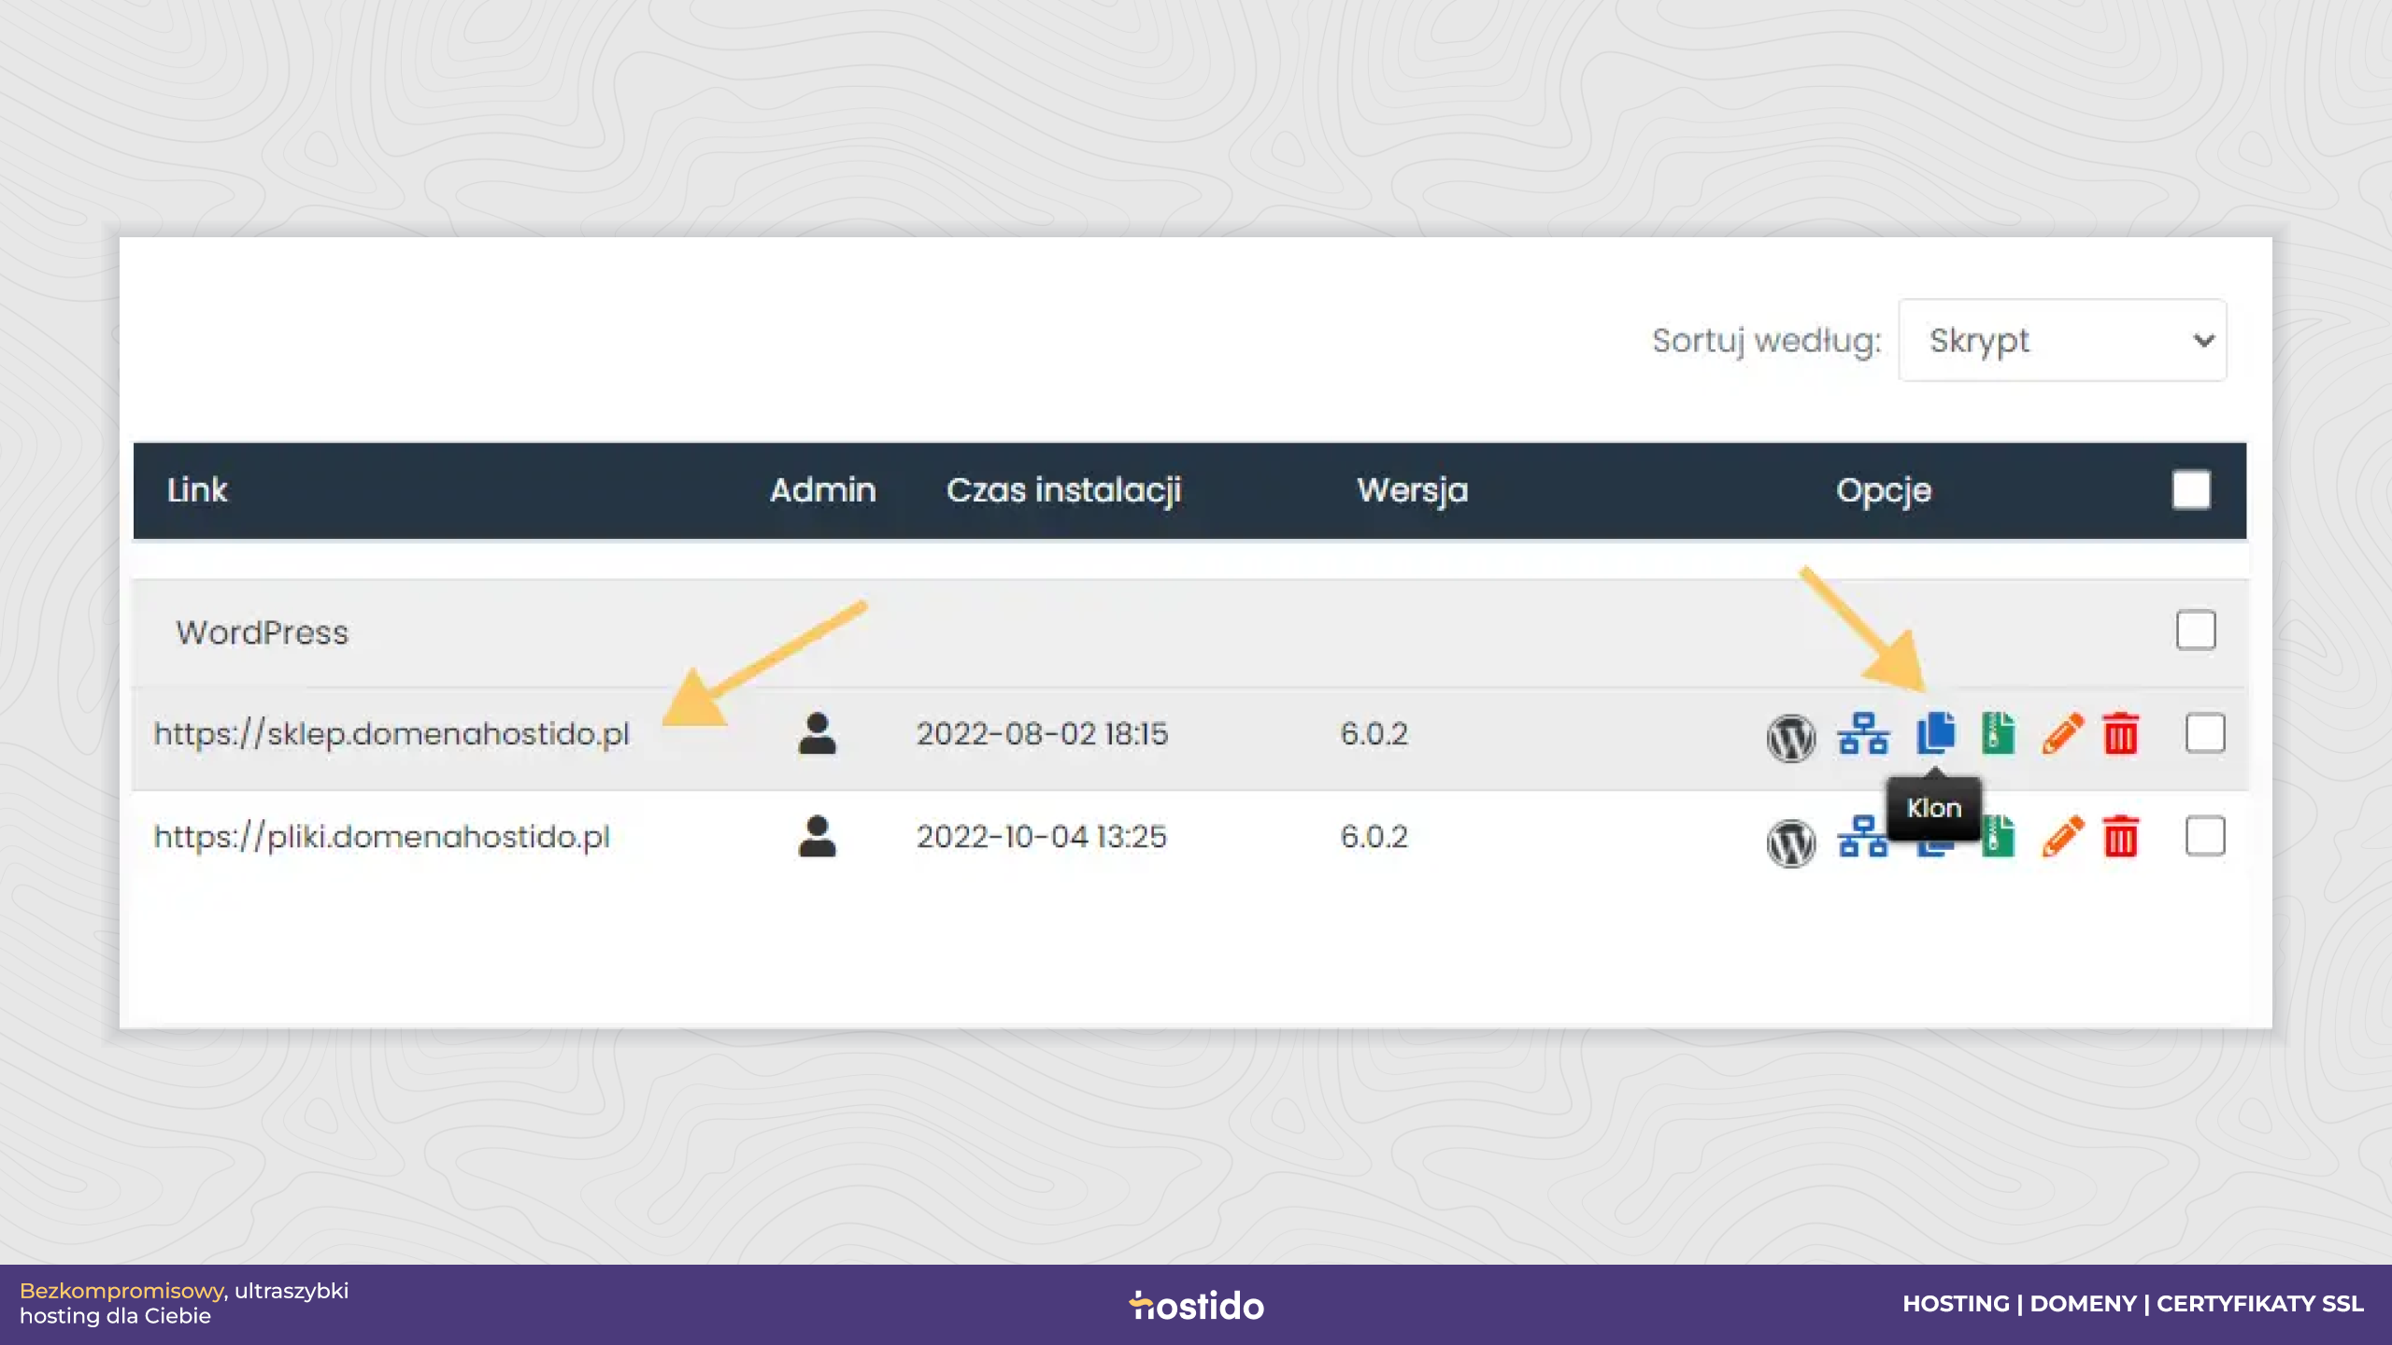2392x1345 pixels.
Task: Select the pliki.domenahostido.pl row checkbox
Action: point(2205,836)
